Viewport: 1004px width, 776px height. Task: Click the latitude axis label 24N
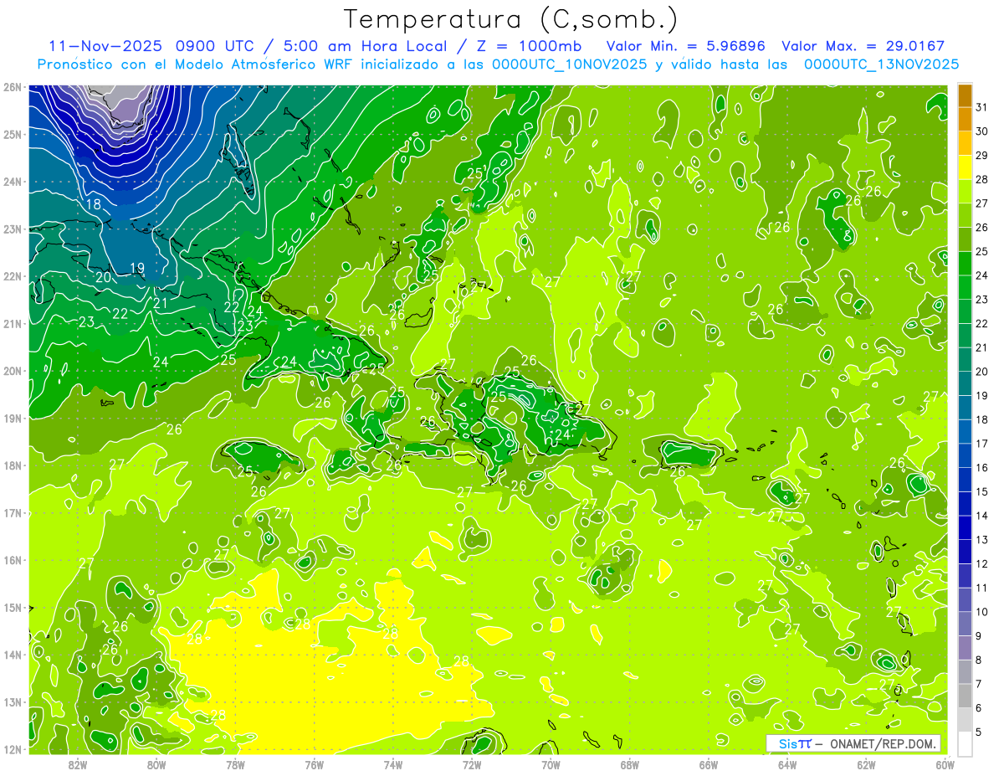(12, 182)
